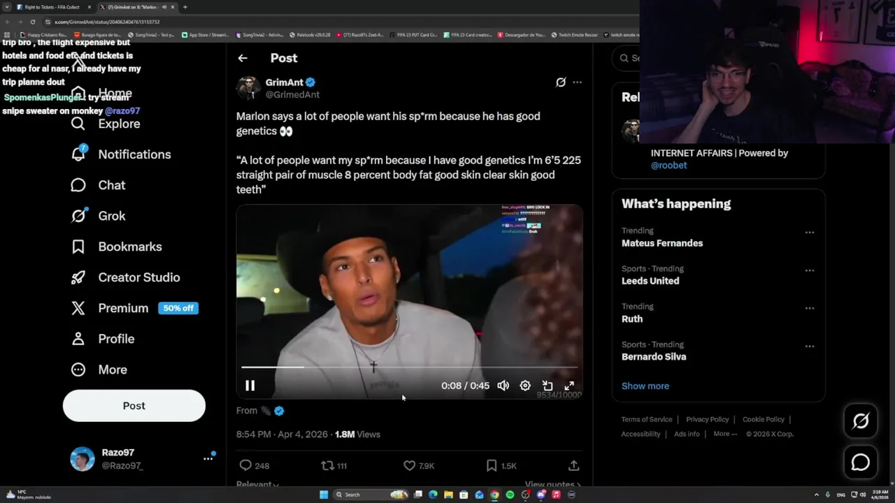Open options for Ruth trend
The image size is (895, 503).
tap(810, 308)
